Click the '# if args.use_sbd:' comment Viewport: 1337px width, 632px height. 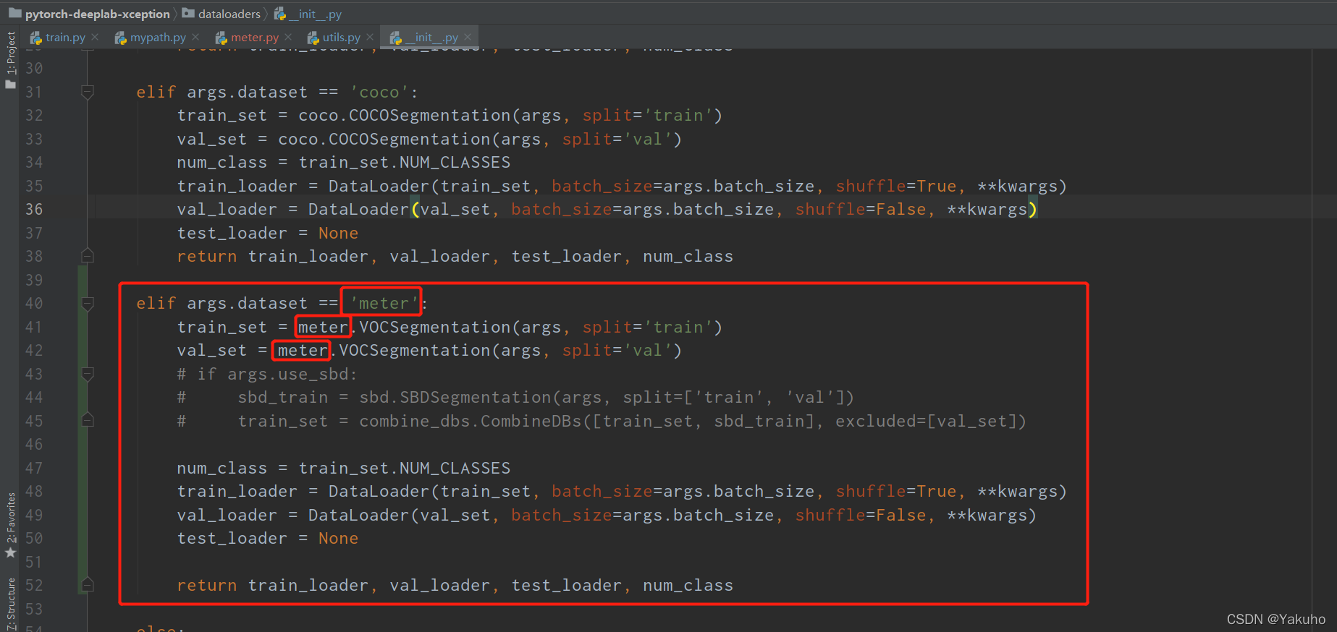pos(267,374)
